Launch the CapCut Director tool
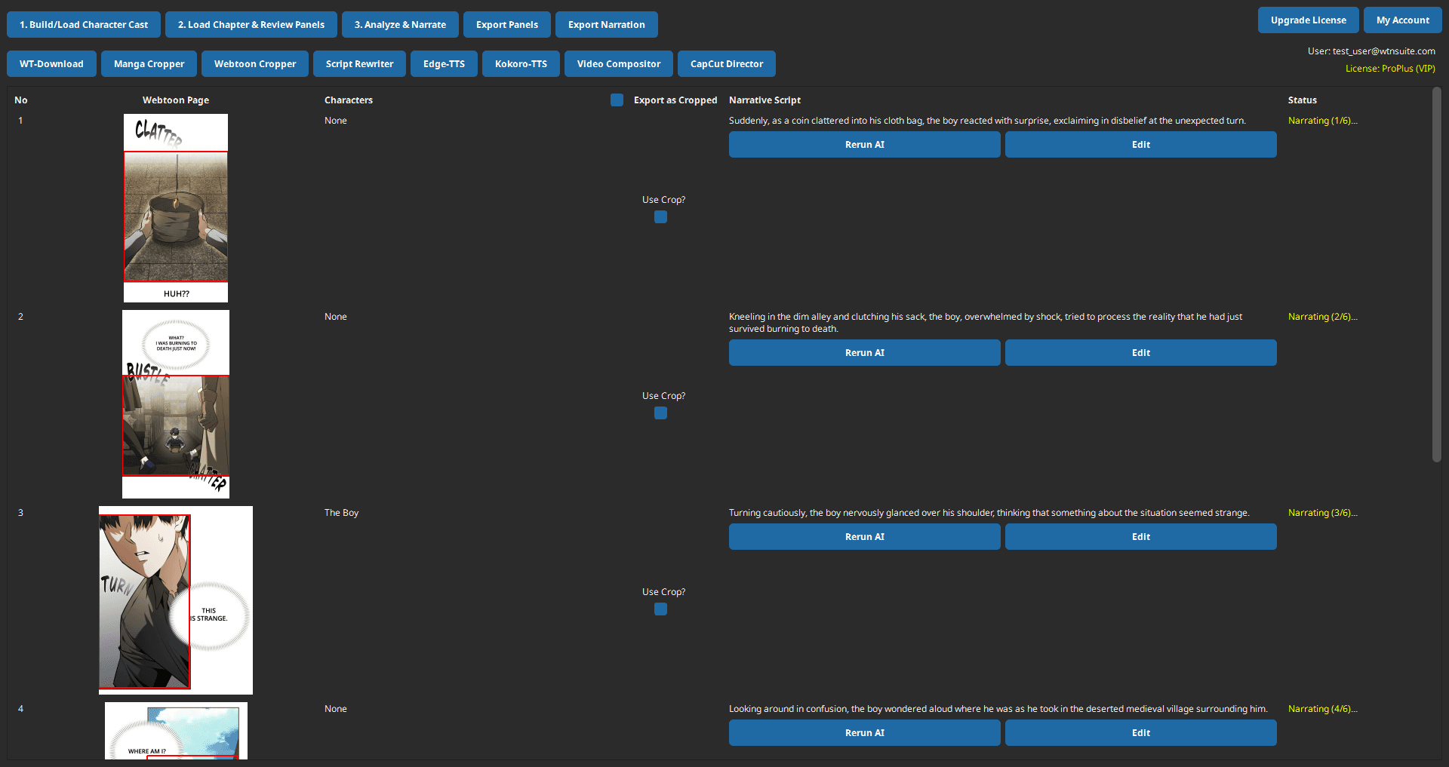1449x767 pixels. pyautogui.click(x=726, y=63)
